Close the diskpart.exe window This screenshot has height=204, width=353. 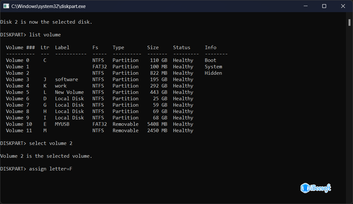[342, 6]
